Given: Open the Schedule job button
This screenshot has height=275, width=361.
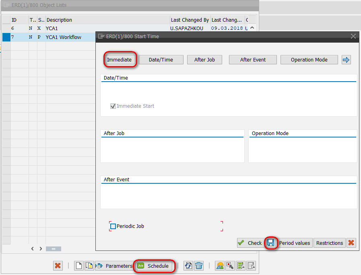Looking at the screenshot, I should pos(155,266).
